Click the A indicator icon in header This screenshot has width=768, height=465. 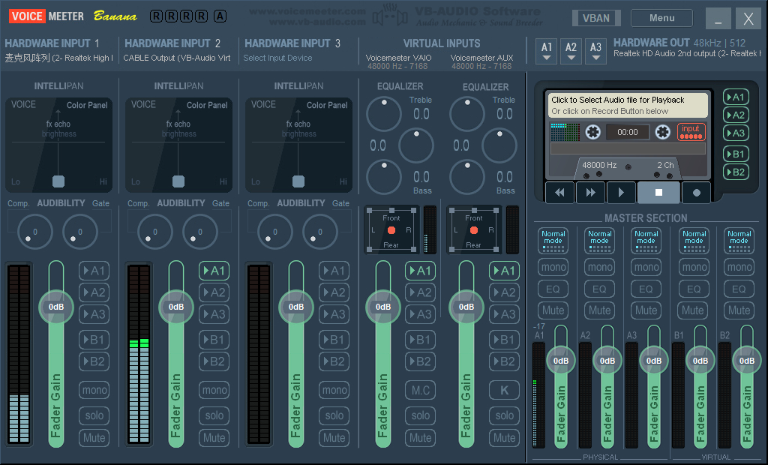click(220, 16)
